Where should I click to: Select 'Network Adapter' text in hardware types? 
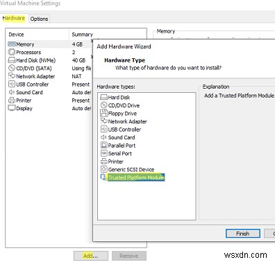128,121
